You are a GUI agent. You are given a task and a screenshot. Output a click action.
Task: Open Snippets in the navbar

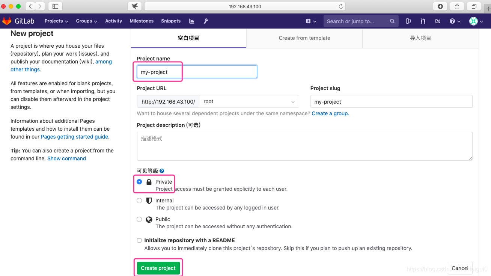[171, 21]
